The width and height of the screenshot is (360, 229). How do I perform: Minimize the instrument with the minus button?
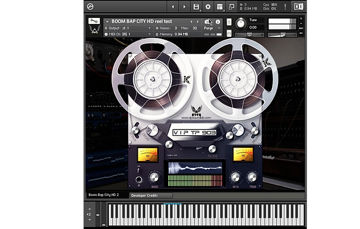pyautogui.click(x=301, y=23)
